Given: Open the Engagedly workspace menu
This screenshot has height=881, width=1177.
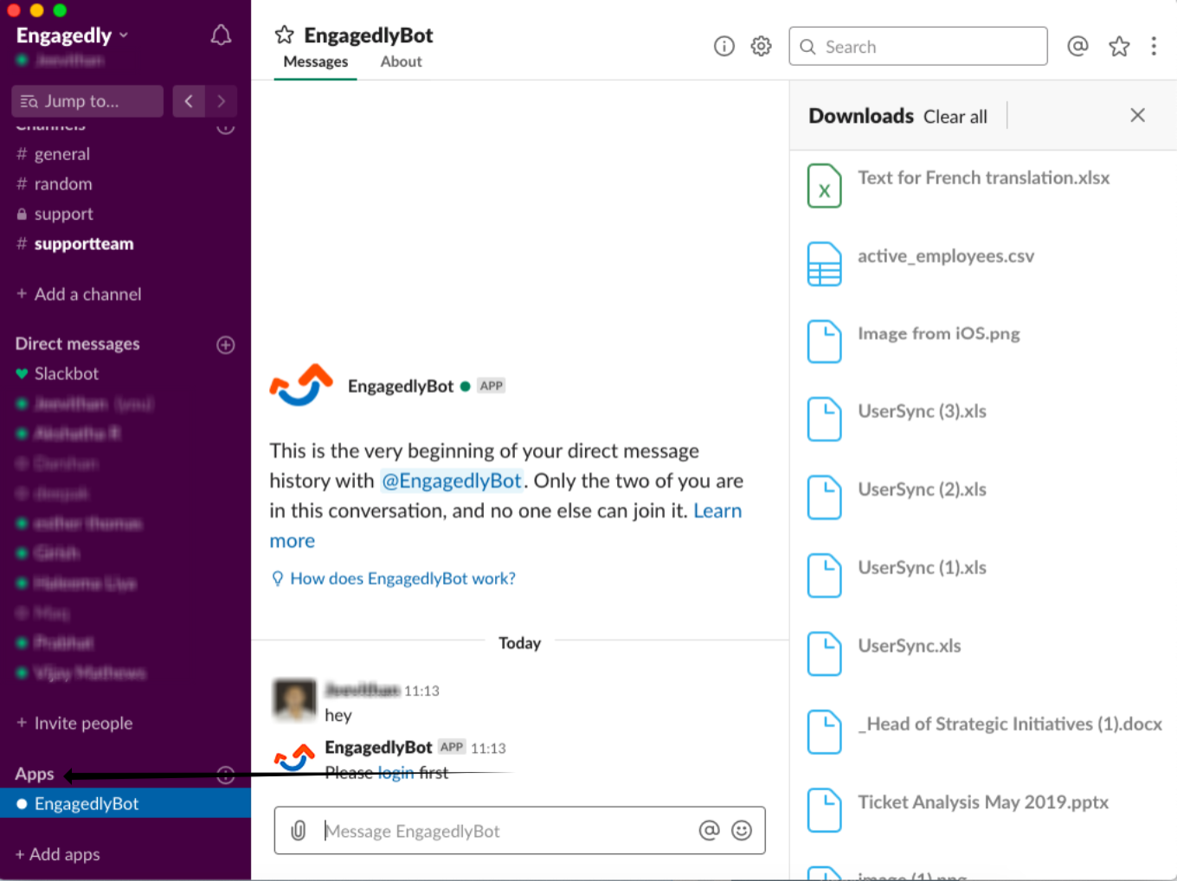Looking at the screenshot, I should pos(73,35).
